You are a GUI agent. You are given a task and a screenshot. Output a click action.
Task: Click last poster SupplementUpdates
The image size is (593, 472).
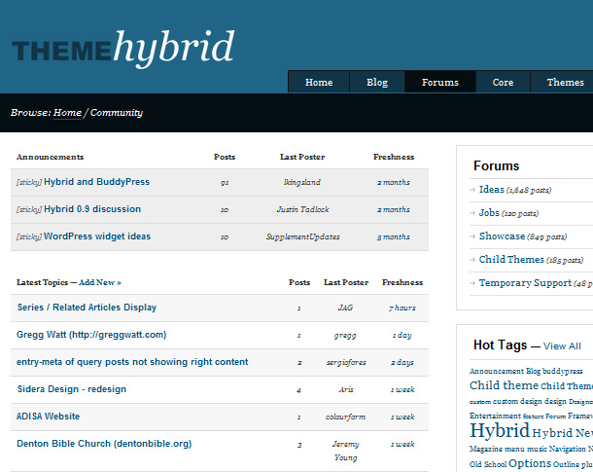[302, 236]
